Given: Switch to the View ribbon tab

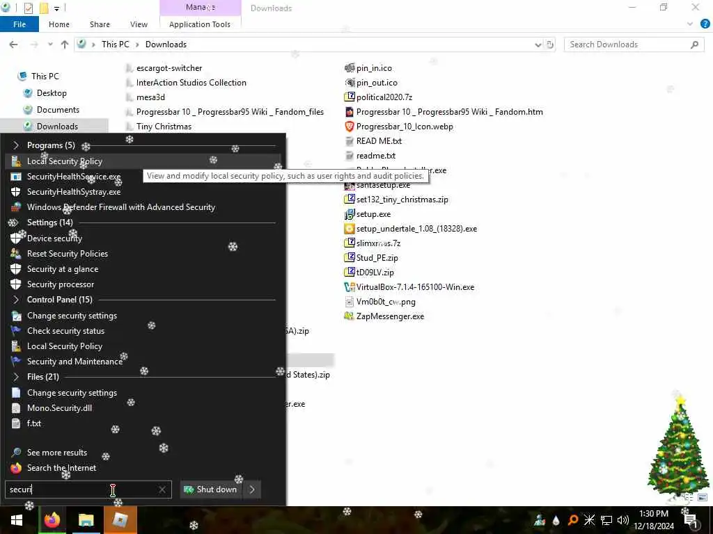Looking at the screenshot, I should pyautogui.click(x=139, y=24).
